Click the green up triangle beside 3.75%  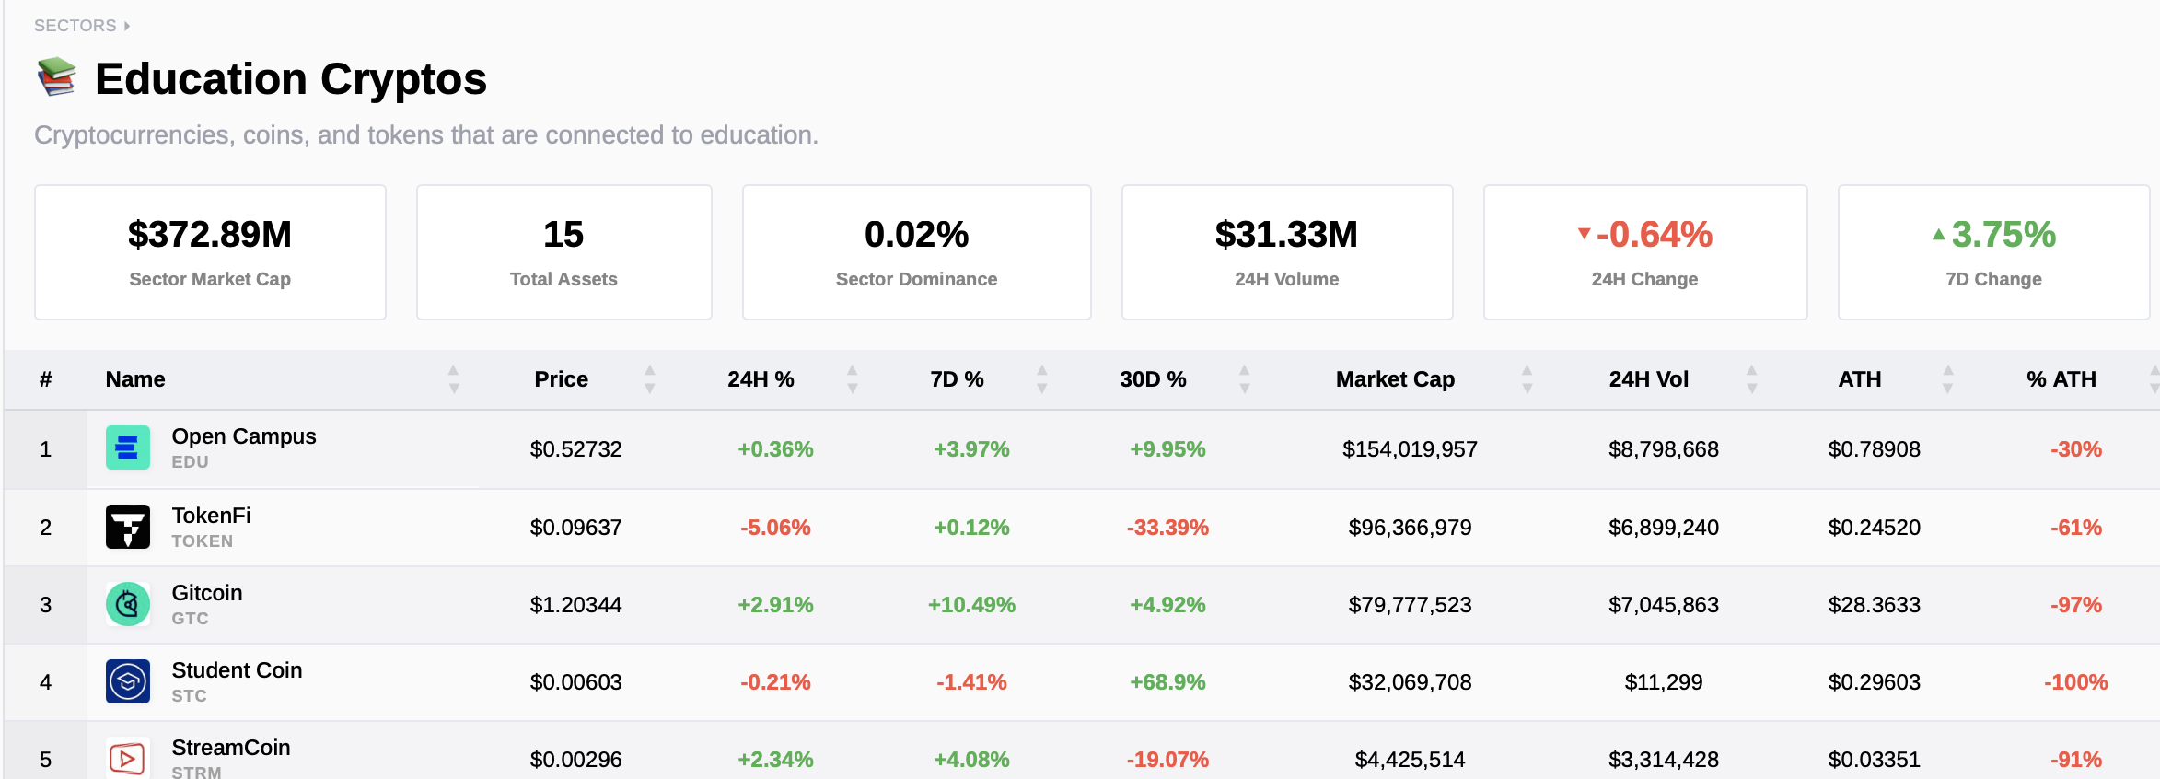(1939, 234)
